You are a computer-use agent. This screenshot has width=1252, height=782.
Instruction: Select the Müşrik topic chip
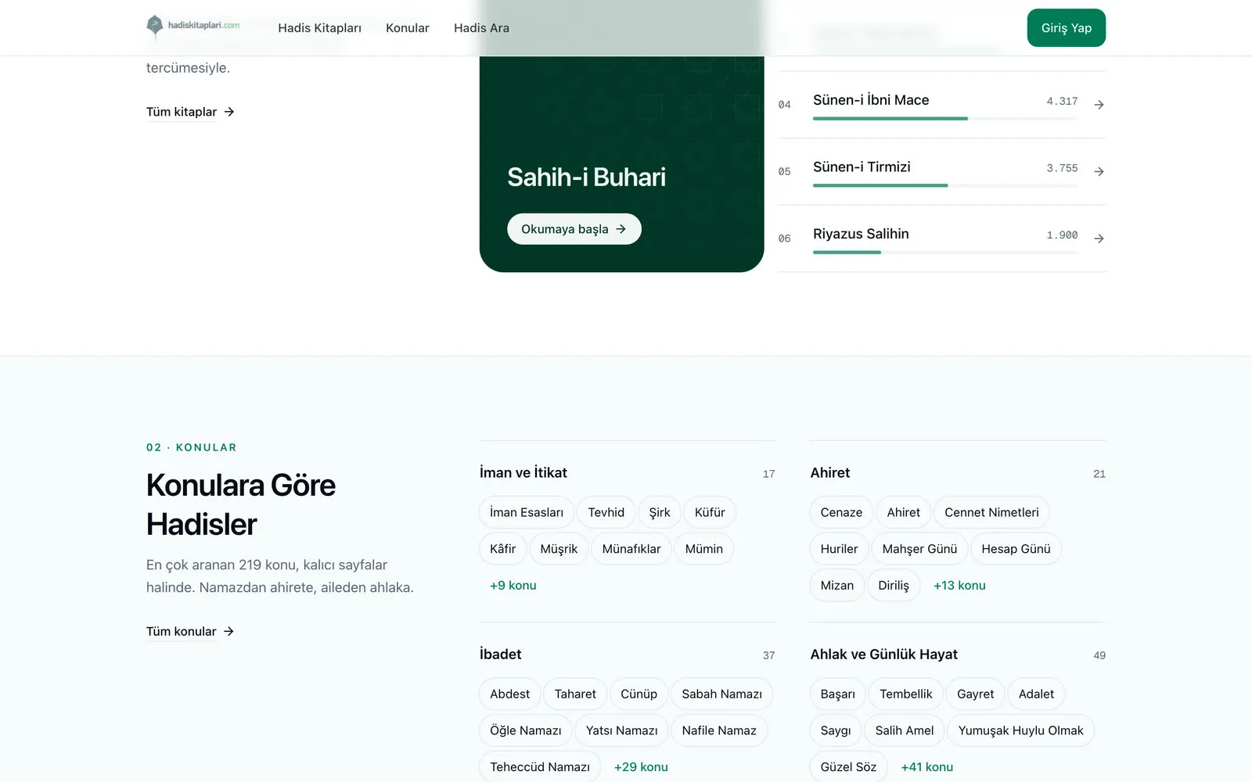coord(559,549)
